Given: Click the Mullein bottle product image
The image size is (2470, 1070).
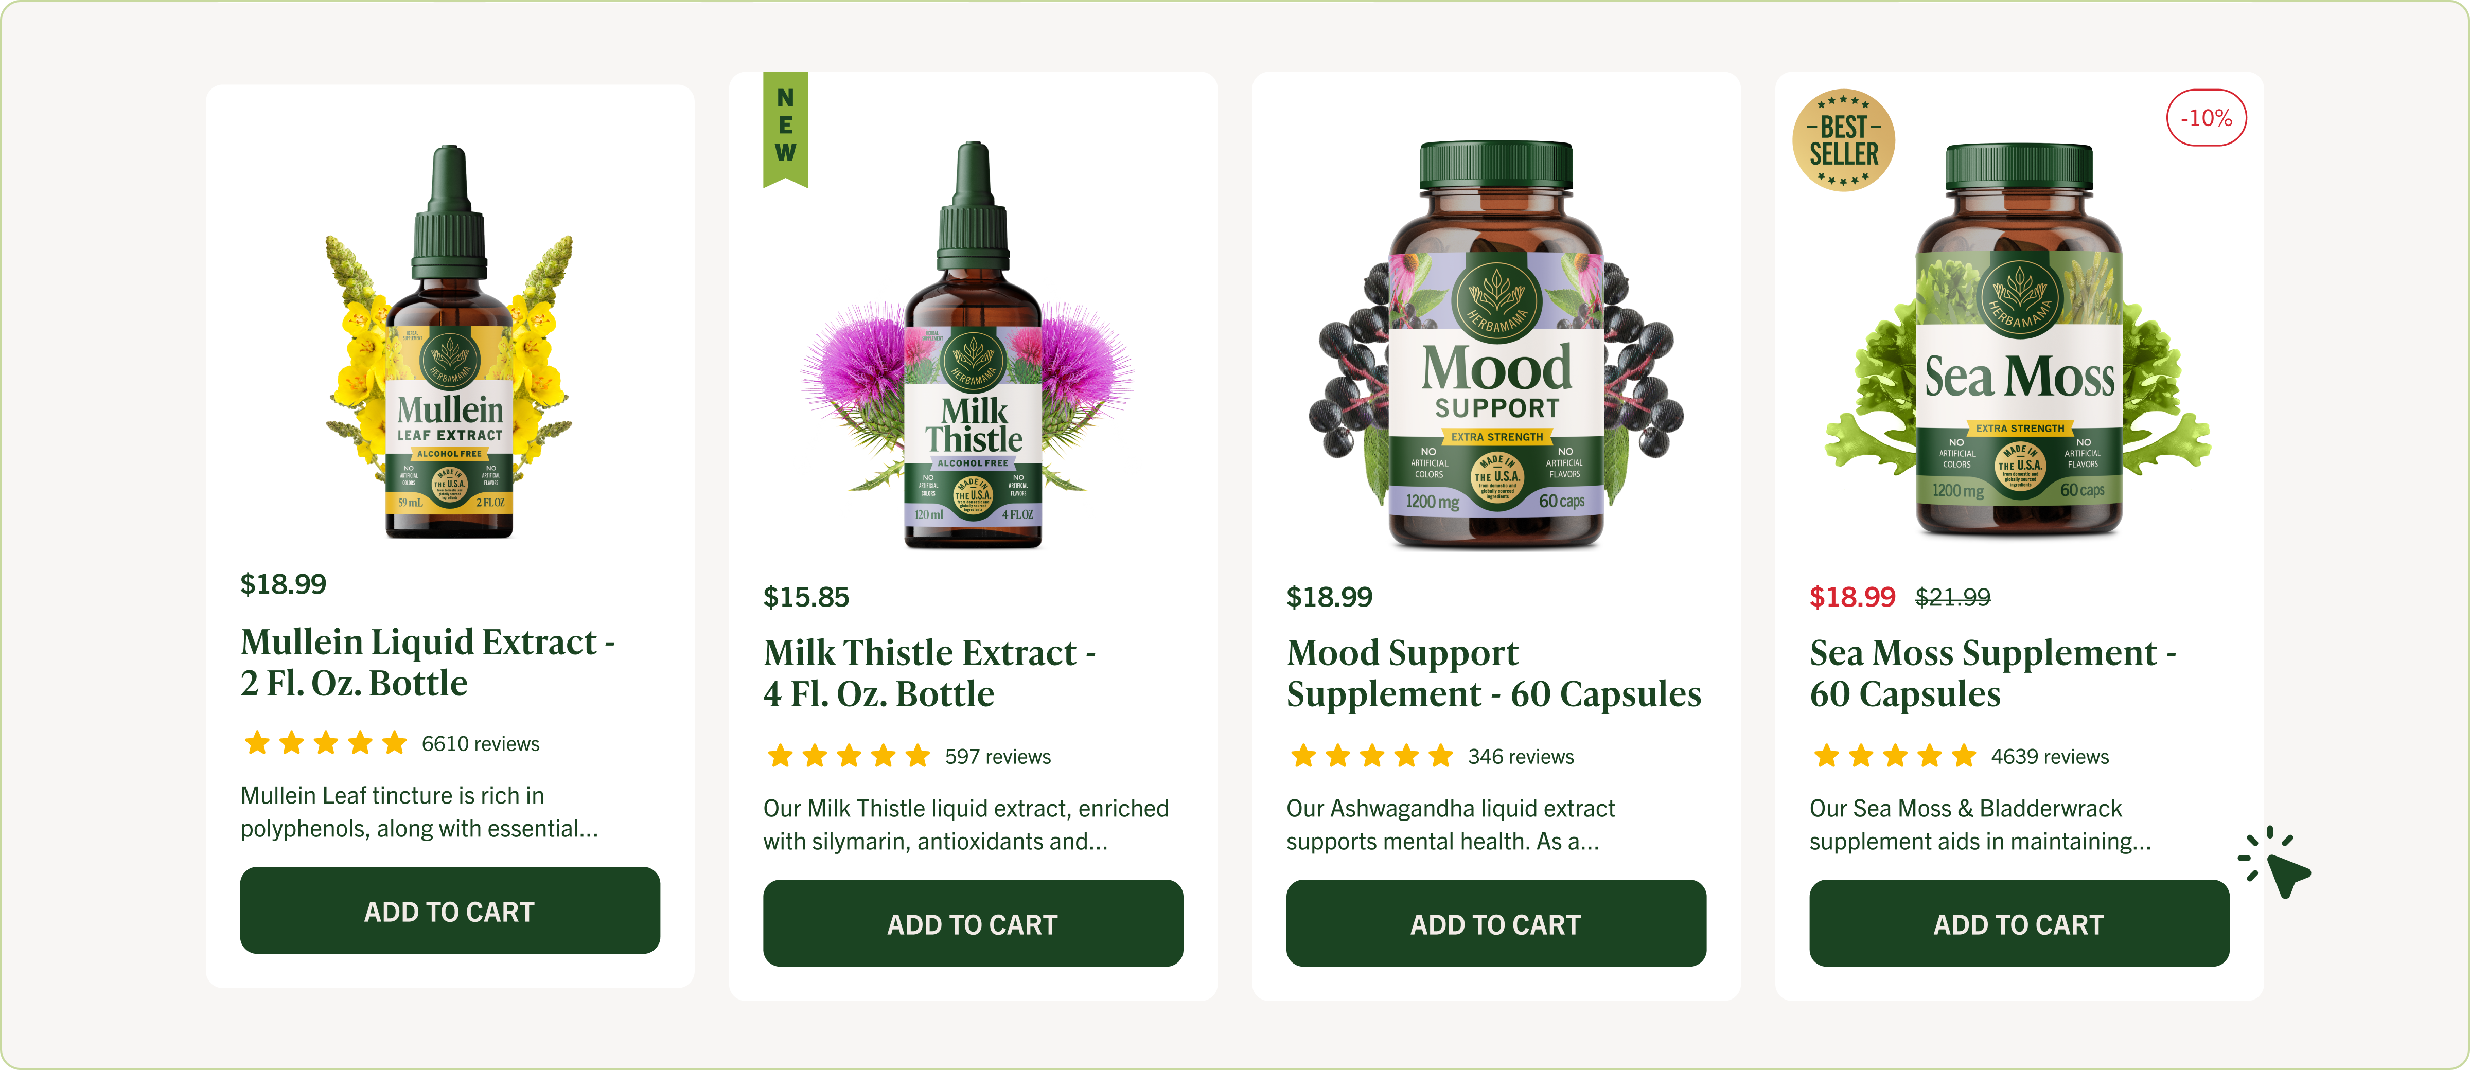Looking at the screenshot, I should coord(450,342).
